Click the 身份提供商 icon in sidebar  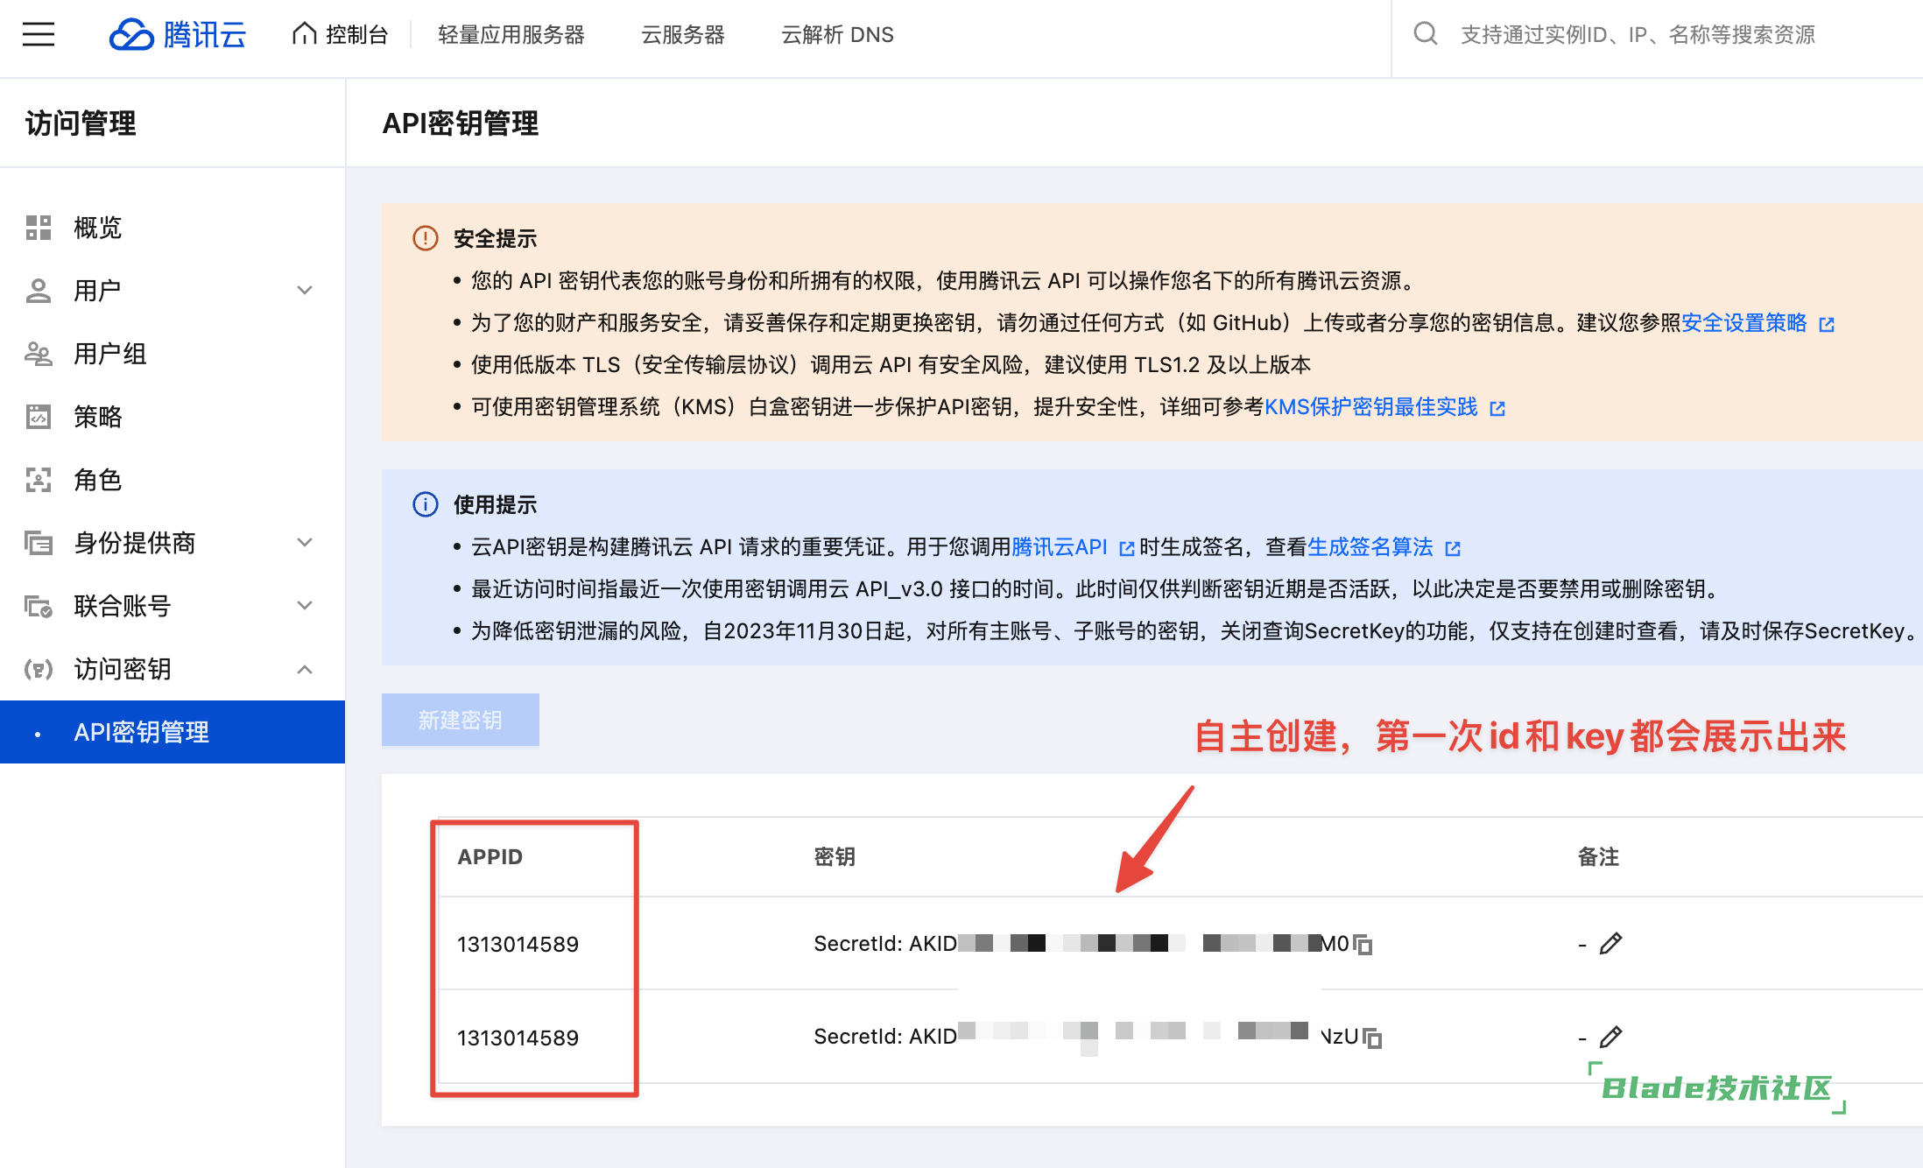click(39, 543)
